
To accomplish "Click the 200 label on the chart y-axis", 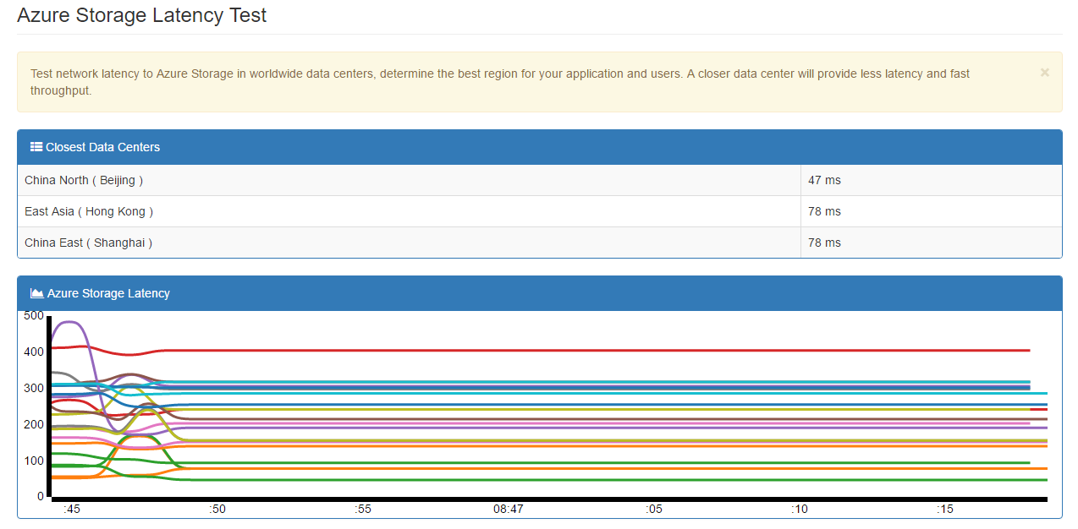I will click(x=34, y=424).
